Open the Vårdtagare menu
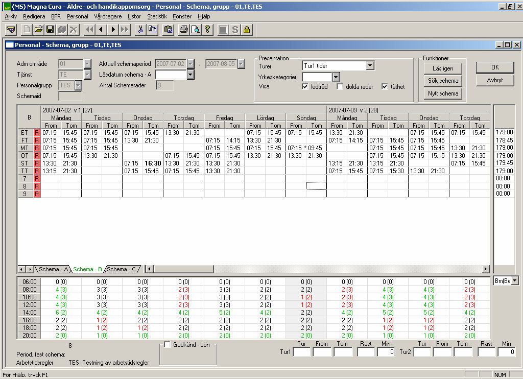The height and width of the screenshot is (379, 523). [108, 16]
